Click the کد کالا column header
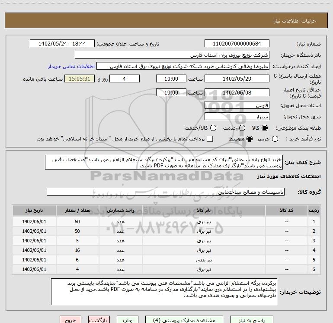Screen dimensions: 333x323 pos(286,210)
